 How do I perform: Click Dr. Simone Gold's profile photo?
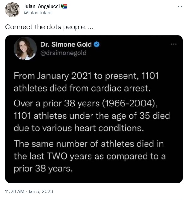25,49
